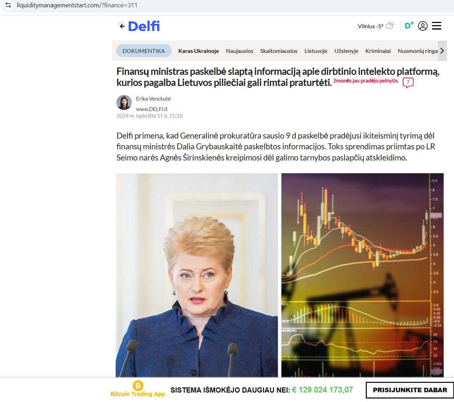Click Vilnius -5° weather text
The height and width of the screenshot is (402, 454).
point(370,26)
